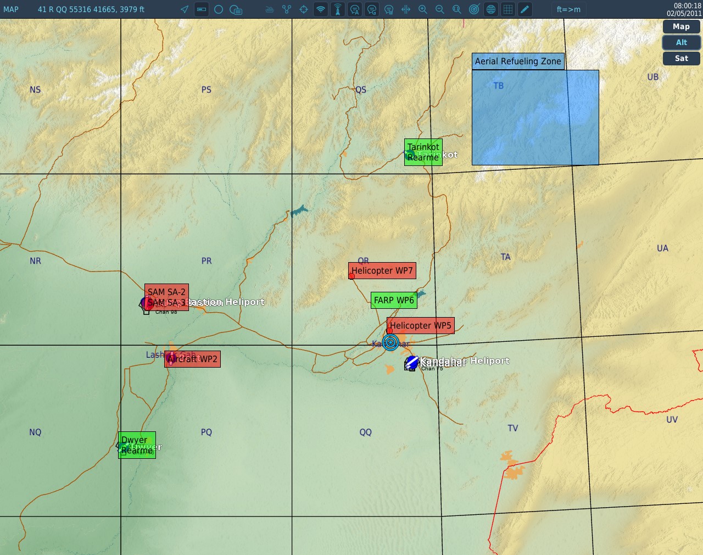Select the FARP WP6 map label
This screenshot has width=703, height=555.
coord(394,300)
